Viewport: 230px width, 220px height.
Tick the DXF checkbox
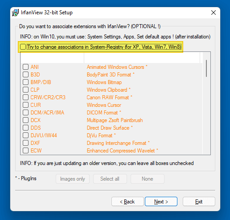[x=25, y=143]
